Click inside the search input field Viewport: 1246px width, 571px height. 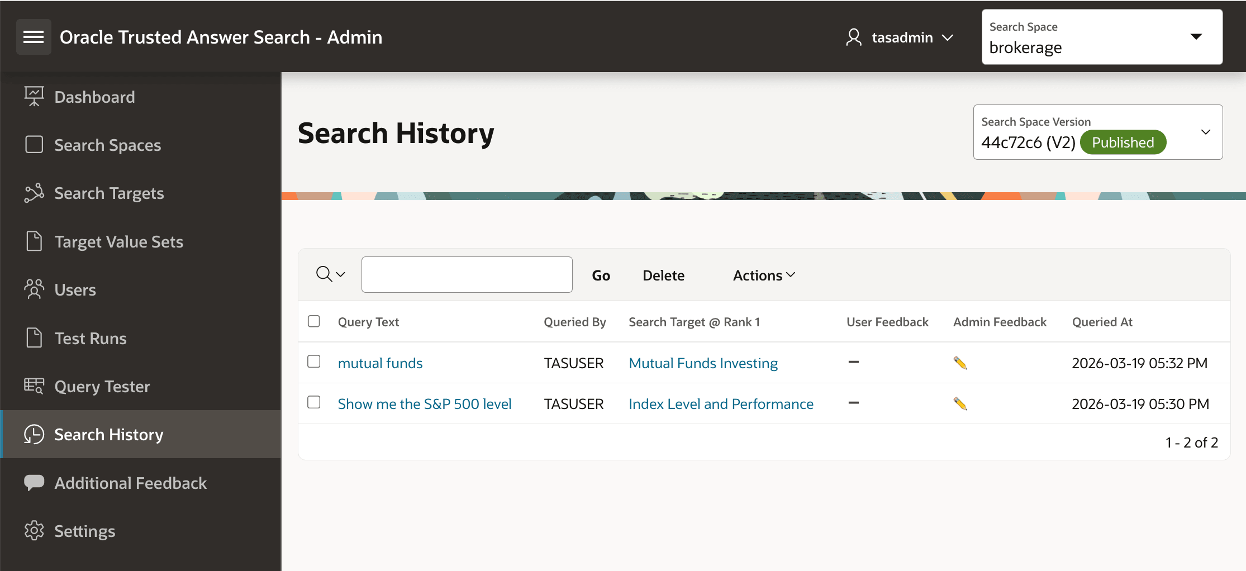click(467, 274)
